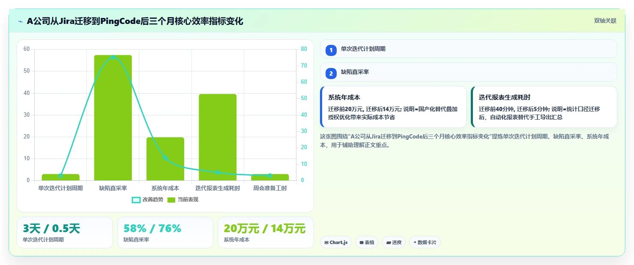Click the 迭代报表生成耗时 info card
This screenshot has height=265, width=634.
544,107
